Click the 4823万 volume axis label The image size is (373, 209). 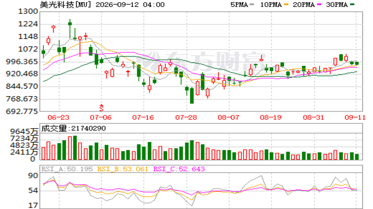(24, 145)
